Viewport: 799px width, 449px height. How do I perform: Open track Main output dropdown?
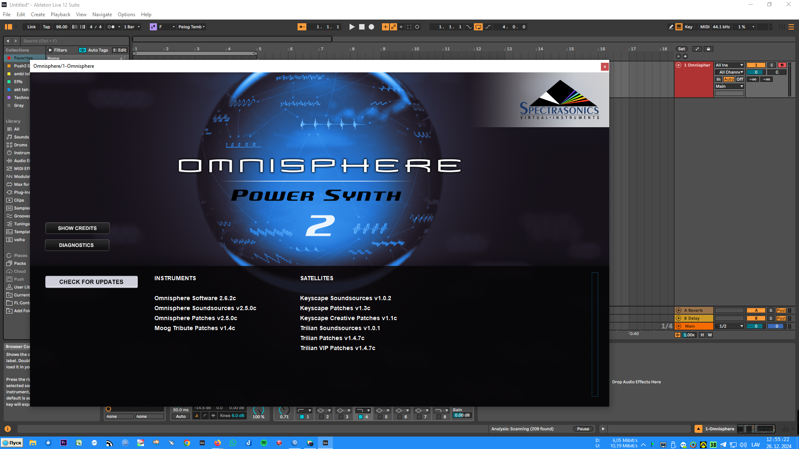coord(730,86)
